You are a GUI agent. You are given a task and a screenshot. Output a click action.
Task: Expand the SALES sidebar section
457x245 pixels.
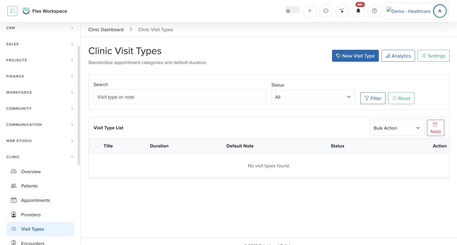pyautogui.click(x=40, y=44)
